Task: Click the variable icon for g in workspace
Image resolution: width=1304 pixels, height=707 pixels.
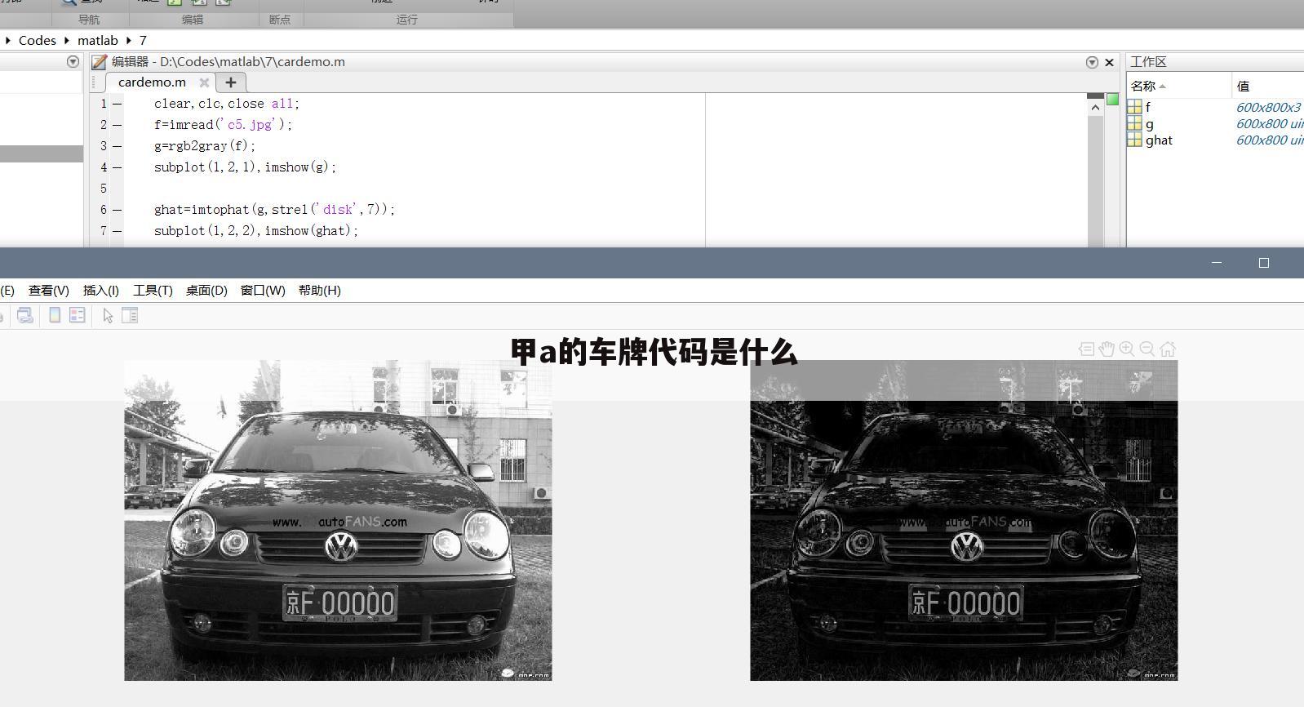Action: click(x=1134, y=123)
